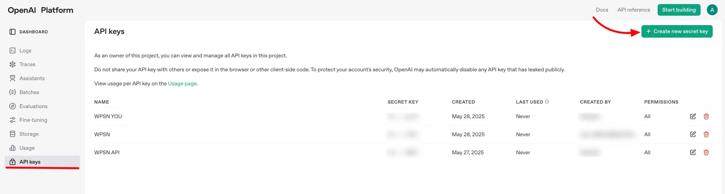This screenshot has height=194, width=725.
Task: Open the Fine-tuning page
Action: coord(33,120)
